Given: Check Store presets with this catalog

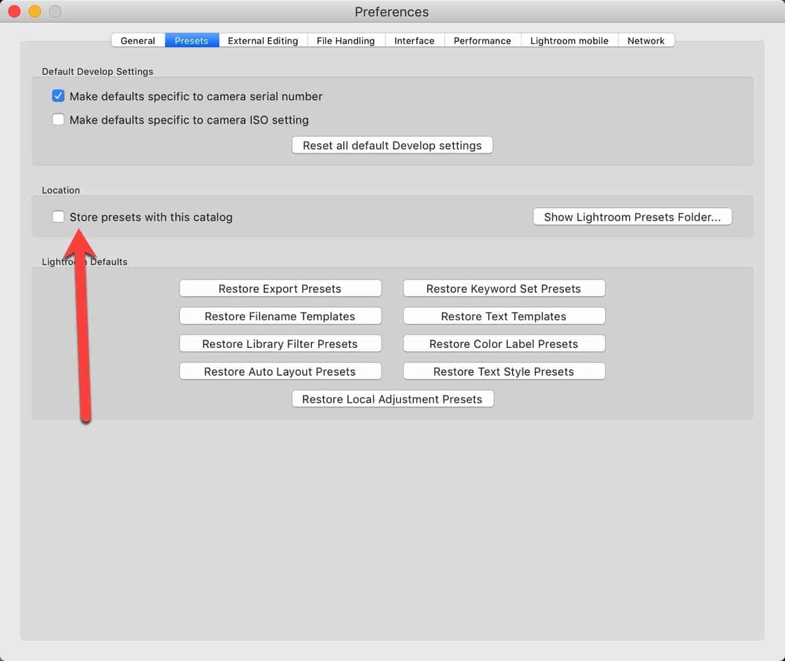Looking at the screenshot, I should tap(58, 217).
